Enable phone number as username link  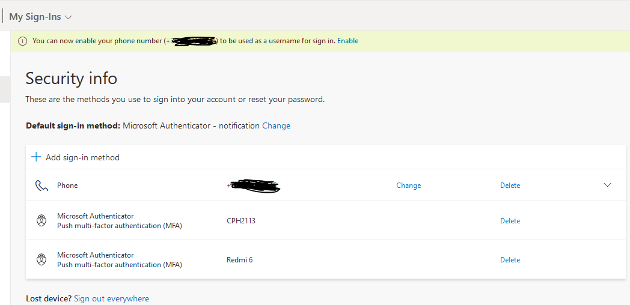[348, 41]
